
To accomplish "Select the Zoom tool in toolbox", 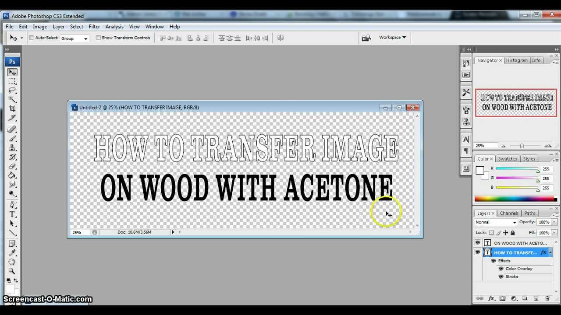I will click(x=12, y=271).
